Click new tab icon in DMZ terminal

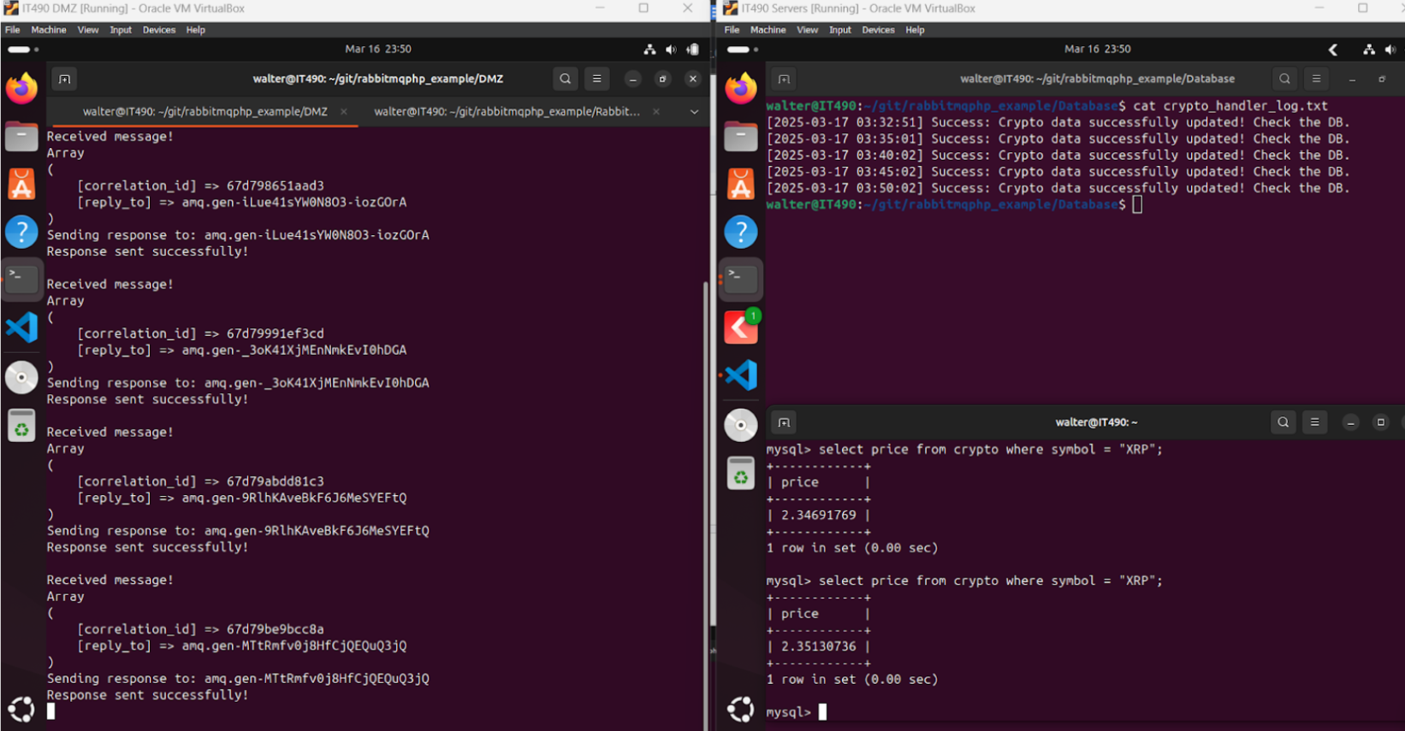tap(65, 79)
